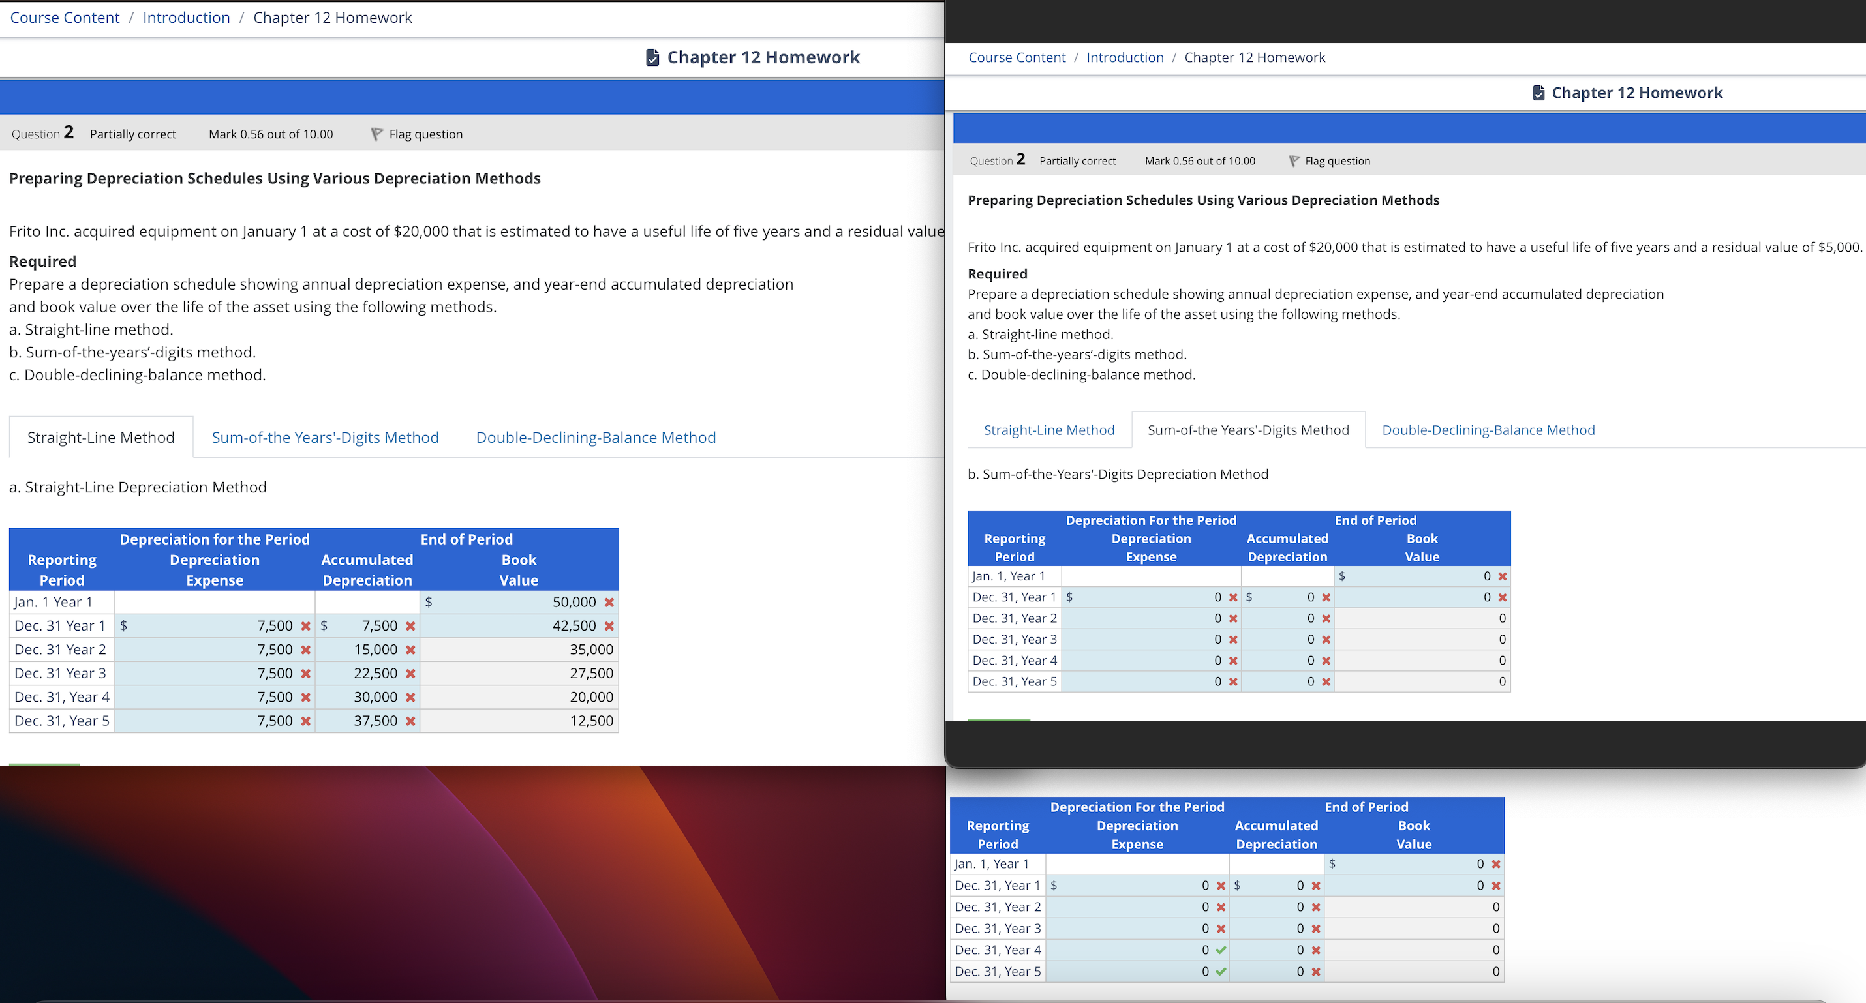Screen dimensions: 1866x1003
Task: Click Flag question link in left window
Action: point(425,134)
